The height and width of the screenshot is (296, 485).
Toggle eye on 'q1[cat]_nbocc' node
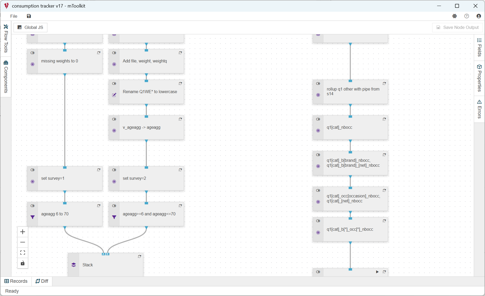pyautogui.click(x=318, y=119)
